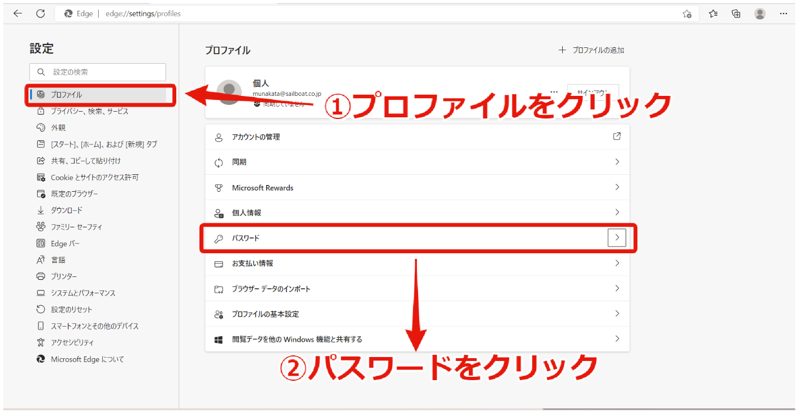
Task: Expand ブラウザー データのインポート chevron
Action: tap(616, 289)
